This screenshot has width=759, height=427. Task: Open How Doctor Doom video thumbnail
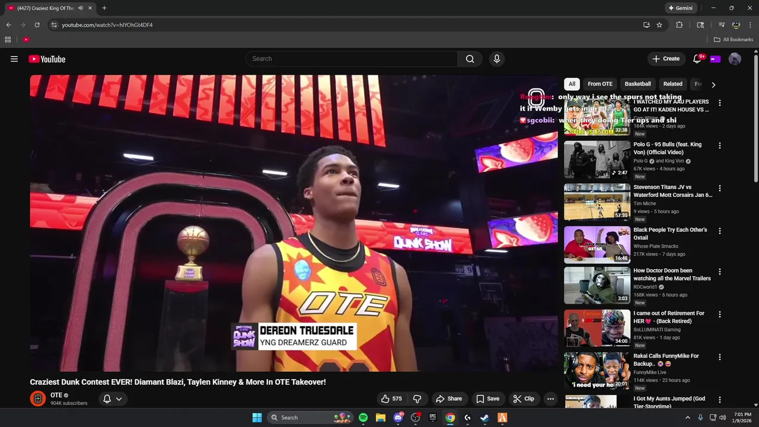[597, 286]
